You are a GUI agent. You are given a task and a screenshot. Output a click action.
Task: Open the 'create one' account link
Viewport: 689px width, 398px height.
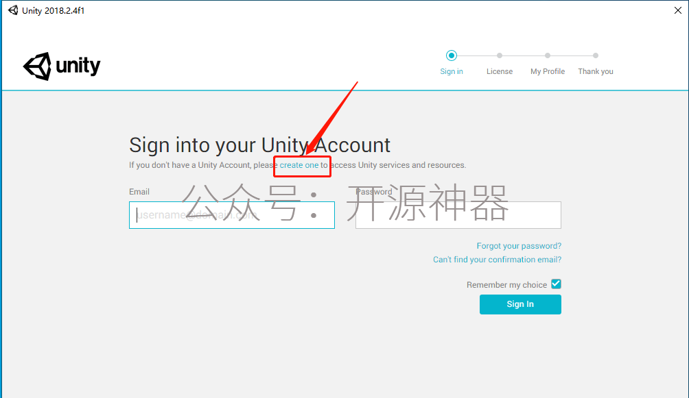click(x=299, y=165)
